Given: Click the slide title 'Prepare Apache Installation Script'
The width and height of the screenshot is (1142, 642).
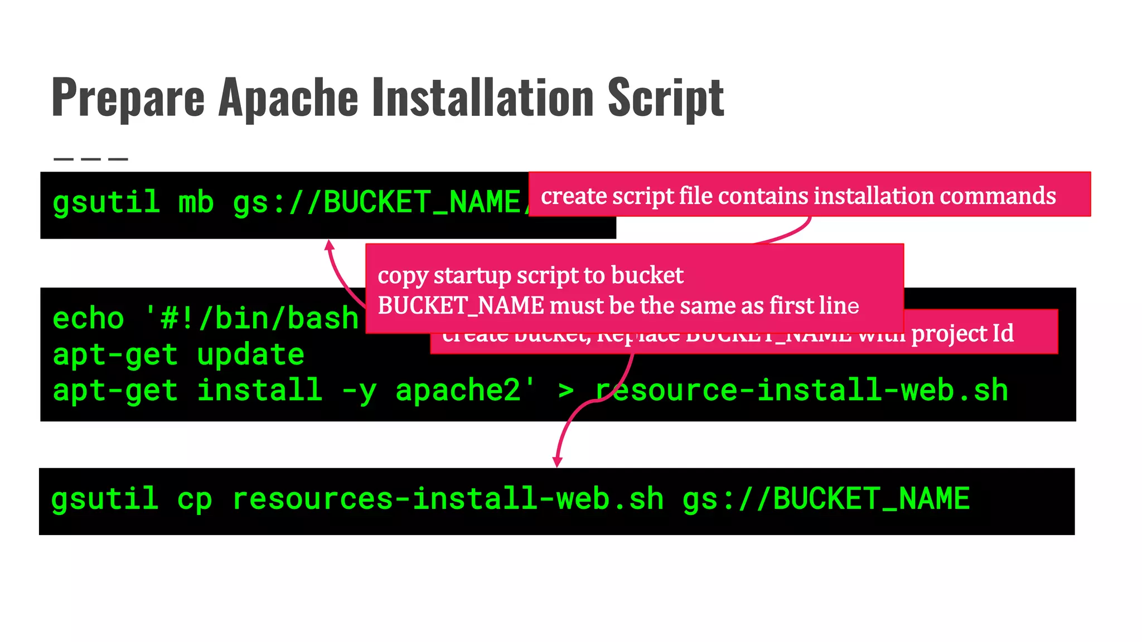Looking at the screenshot, I should 388,98.
